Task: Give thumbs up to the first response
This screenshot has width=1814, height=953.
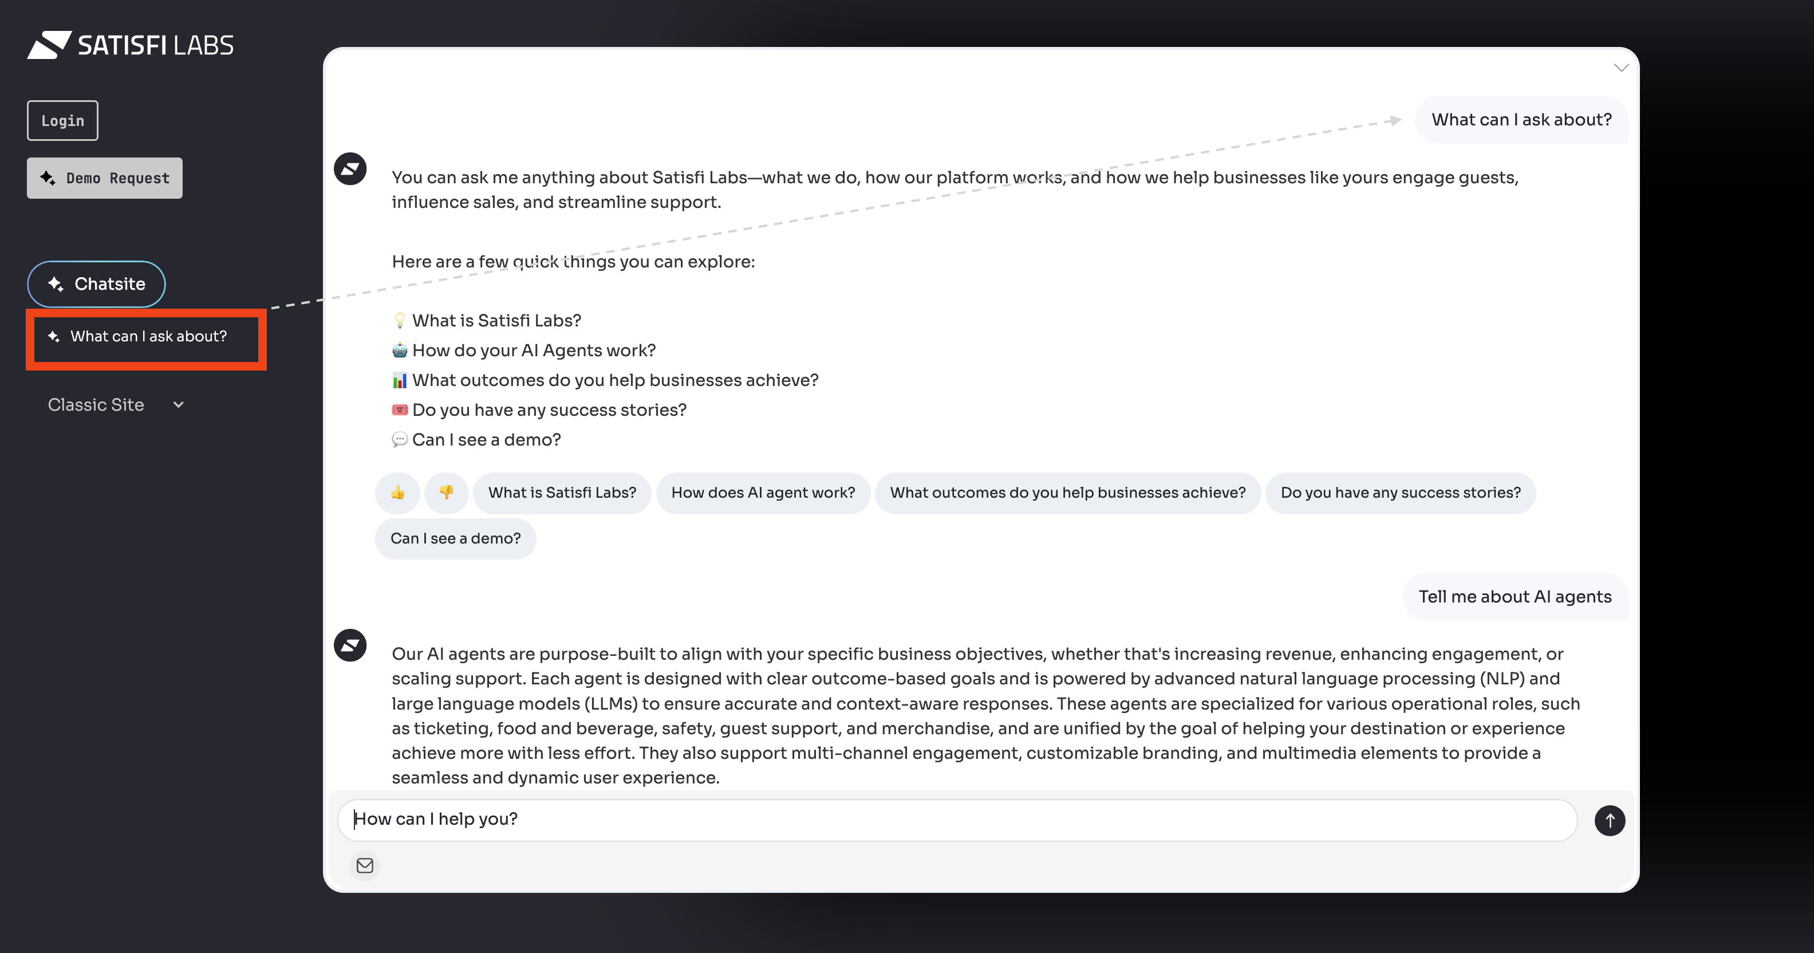Action: [398, 493]
